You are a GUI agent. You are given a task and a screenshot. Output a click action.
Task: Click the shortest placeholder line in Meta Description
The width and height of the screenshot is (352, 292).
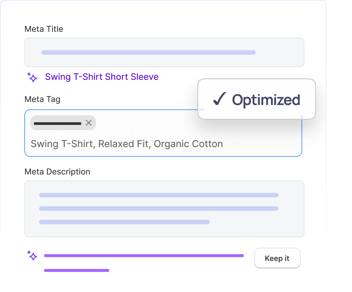point(124,222)
